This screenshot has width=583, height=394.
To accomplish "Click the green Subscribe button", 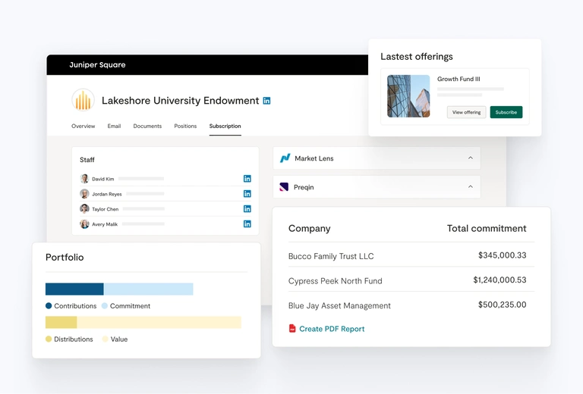I will (x=506, y=112).
